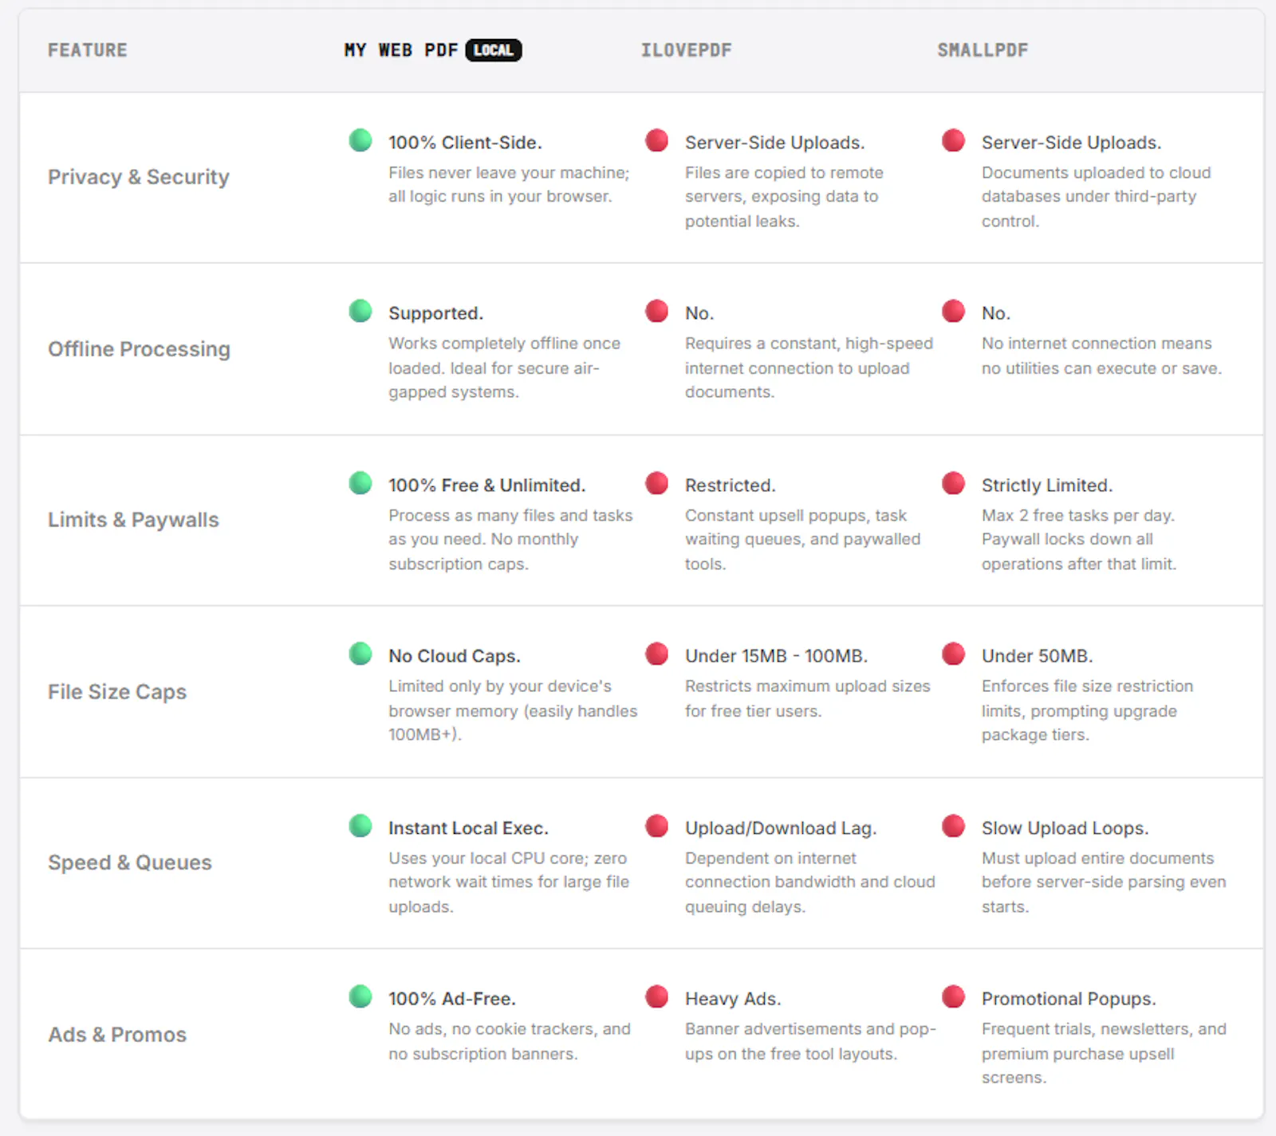Select the Privacy & Security row label

tap(139, 177)
